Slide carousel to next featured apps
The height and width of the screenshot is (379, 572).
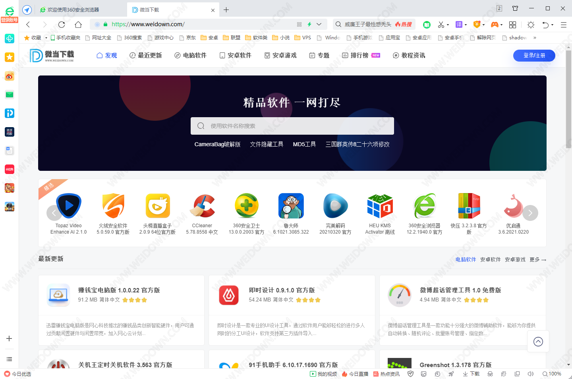530,213
